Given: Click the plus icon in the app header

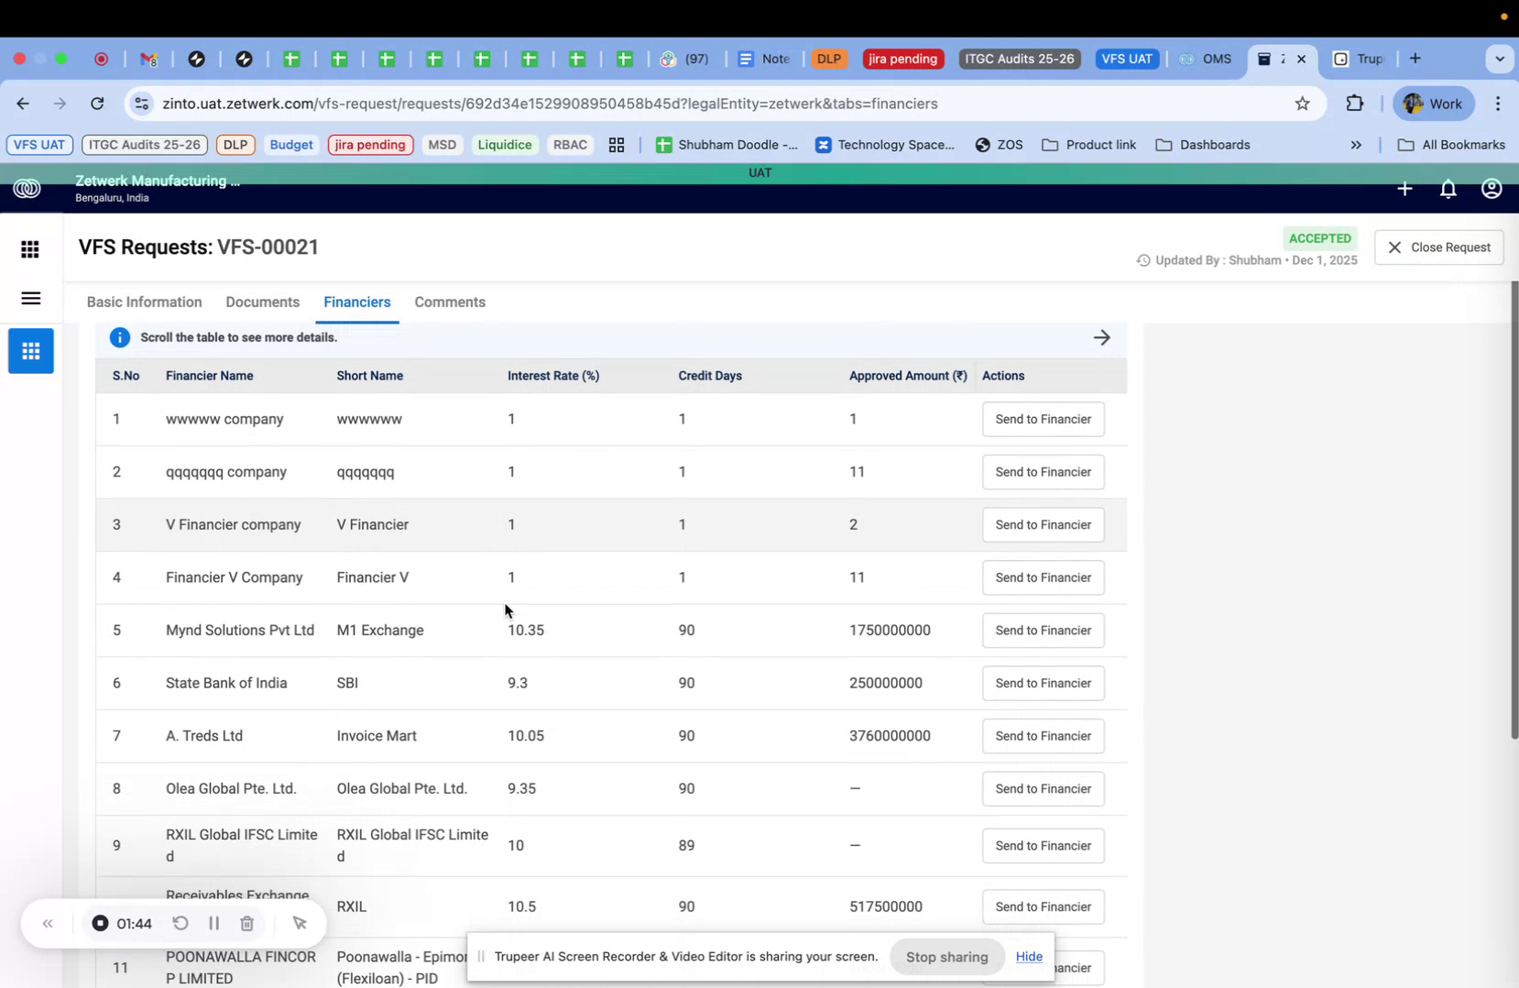Looking at the screenshot, I should tap(1404, 189).
